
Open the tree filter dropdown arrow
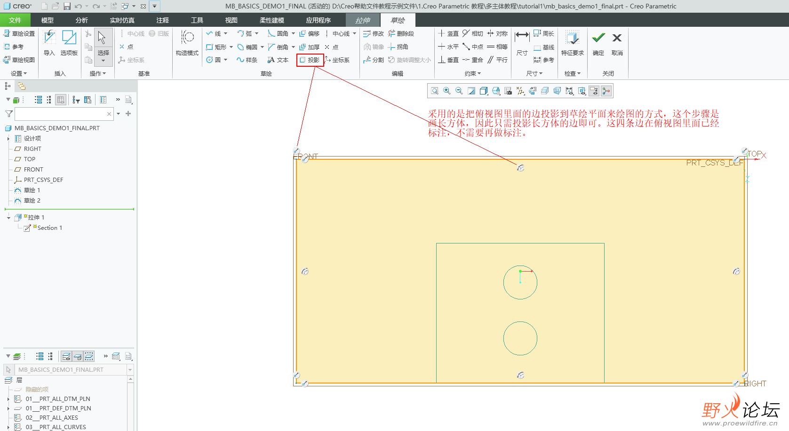tap(119, 114)
